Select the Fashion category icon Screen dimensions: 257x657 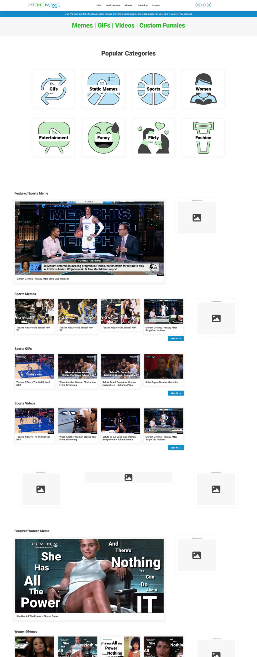203,138
